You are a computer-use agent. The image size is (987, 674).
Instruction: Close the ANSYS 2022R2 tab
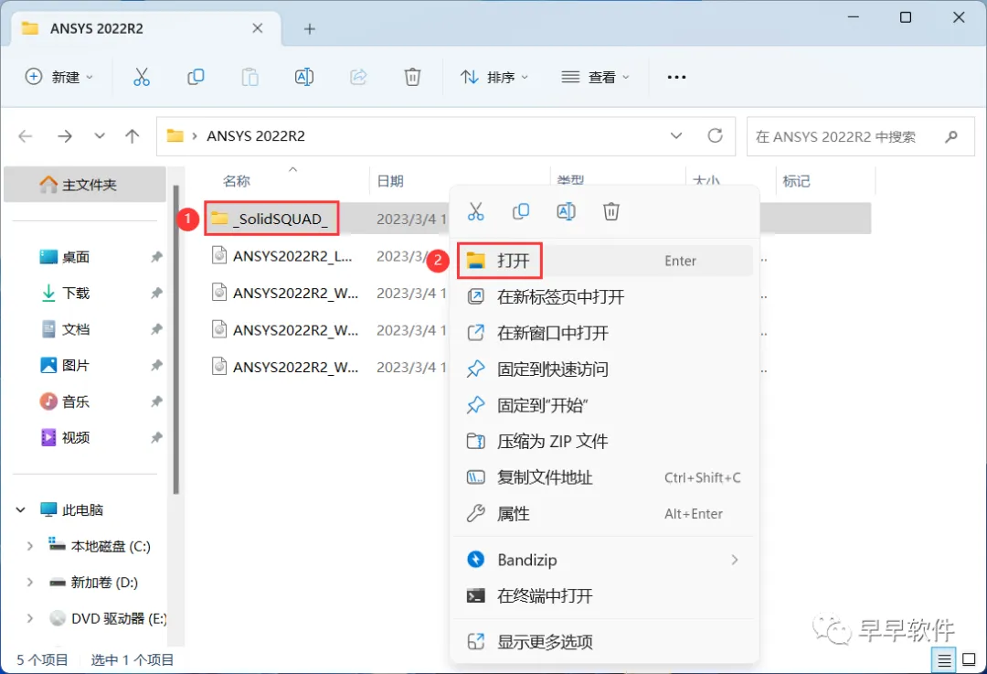click(258, 28)
